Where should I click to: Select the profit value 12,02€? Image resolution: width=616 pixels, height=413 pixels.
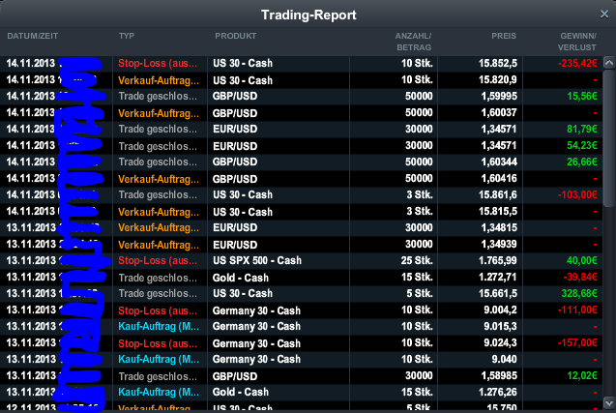point(582,376)
